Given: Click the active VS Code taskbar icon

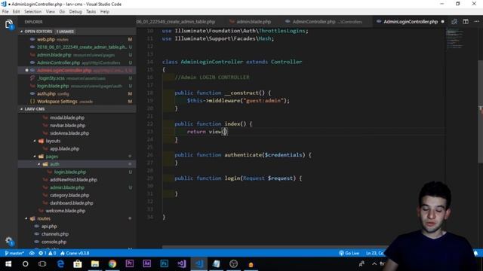Looking at the screenshot, I should [x=199, y=264].
